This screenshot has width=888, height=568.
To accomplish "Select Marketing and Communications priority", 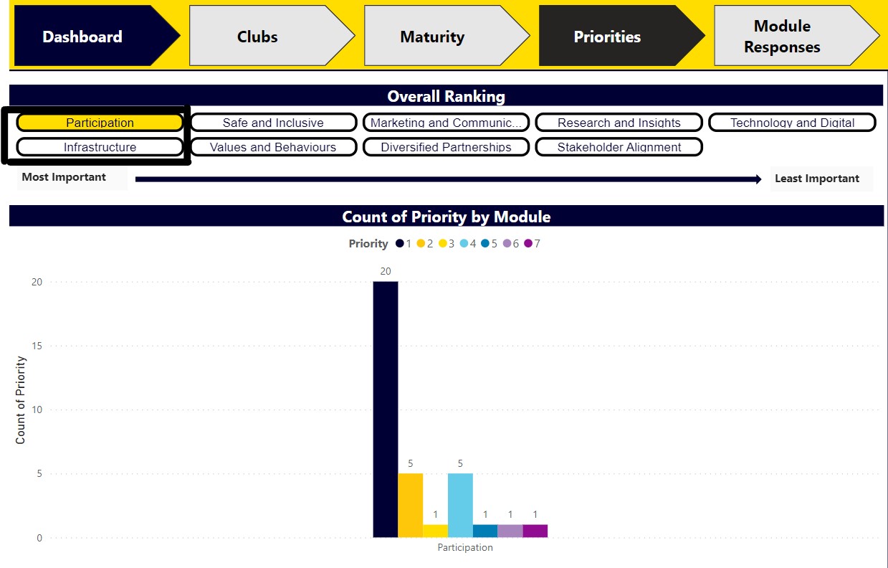I will click(x=446, y=123).
